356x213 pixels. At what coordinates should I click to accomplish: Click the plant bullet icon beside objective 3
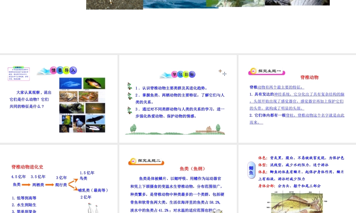point(130,110)
